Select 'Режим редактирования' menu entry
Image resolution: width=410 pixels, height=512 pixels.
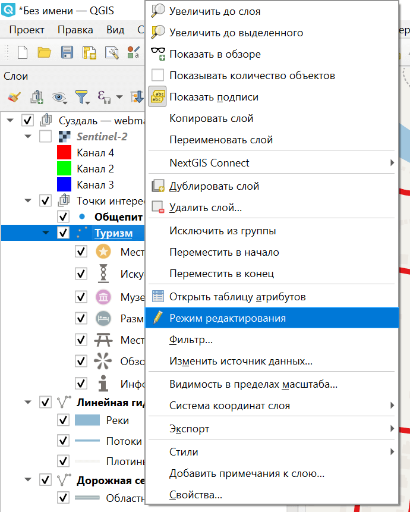coord(272,318)
